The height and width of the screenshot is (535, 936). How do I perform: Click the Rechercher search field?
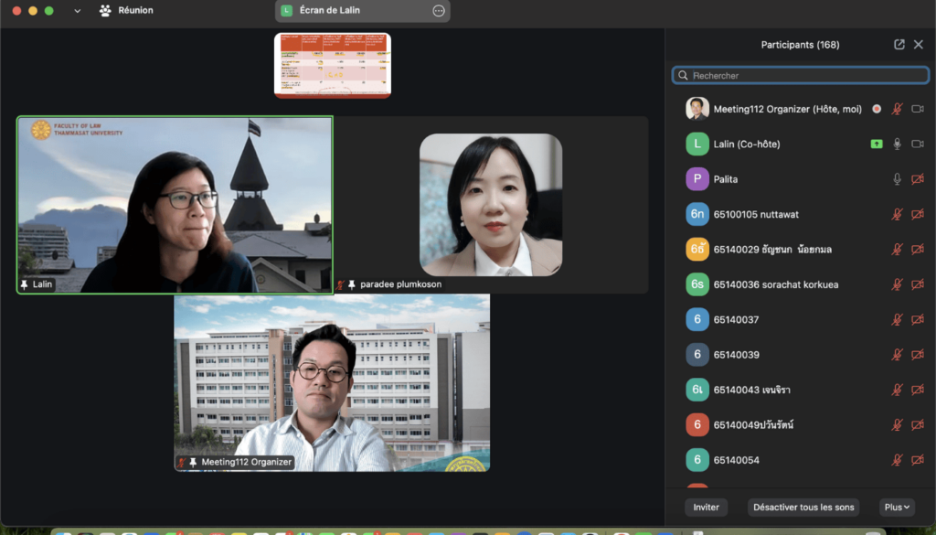pos(800,76)
